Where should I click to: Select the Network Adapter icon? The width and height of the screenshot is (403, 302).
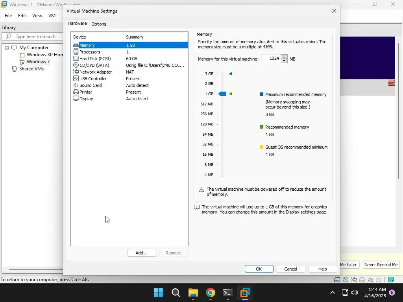tap(76, 72)
